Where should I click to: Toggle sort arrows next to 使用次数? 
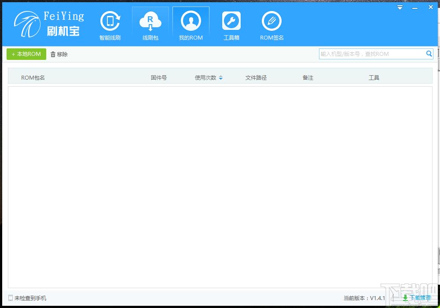pos(220,78)
